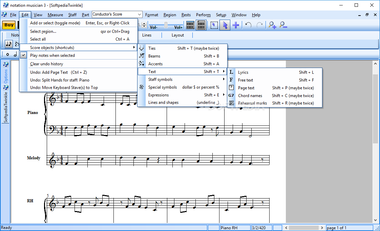This screenshot has height=231, width=380.
Task: Click the redo arrow icon
Action: click(259, 25)
